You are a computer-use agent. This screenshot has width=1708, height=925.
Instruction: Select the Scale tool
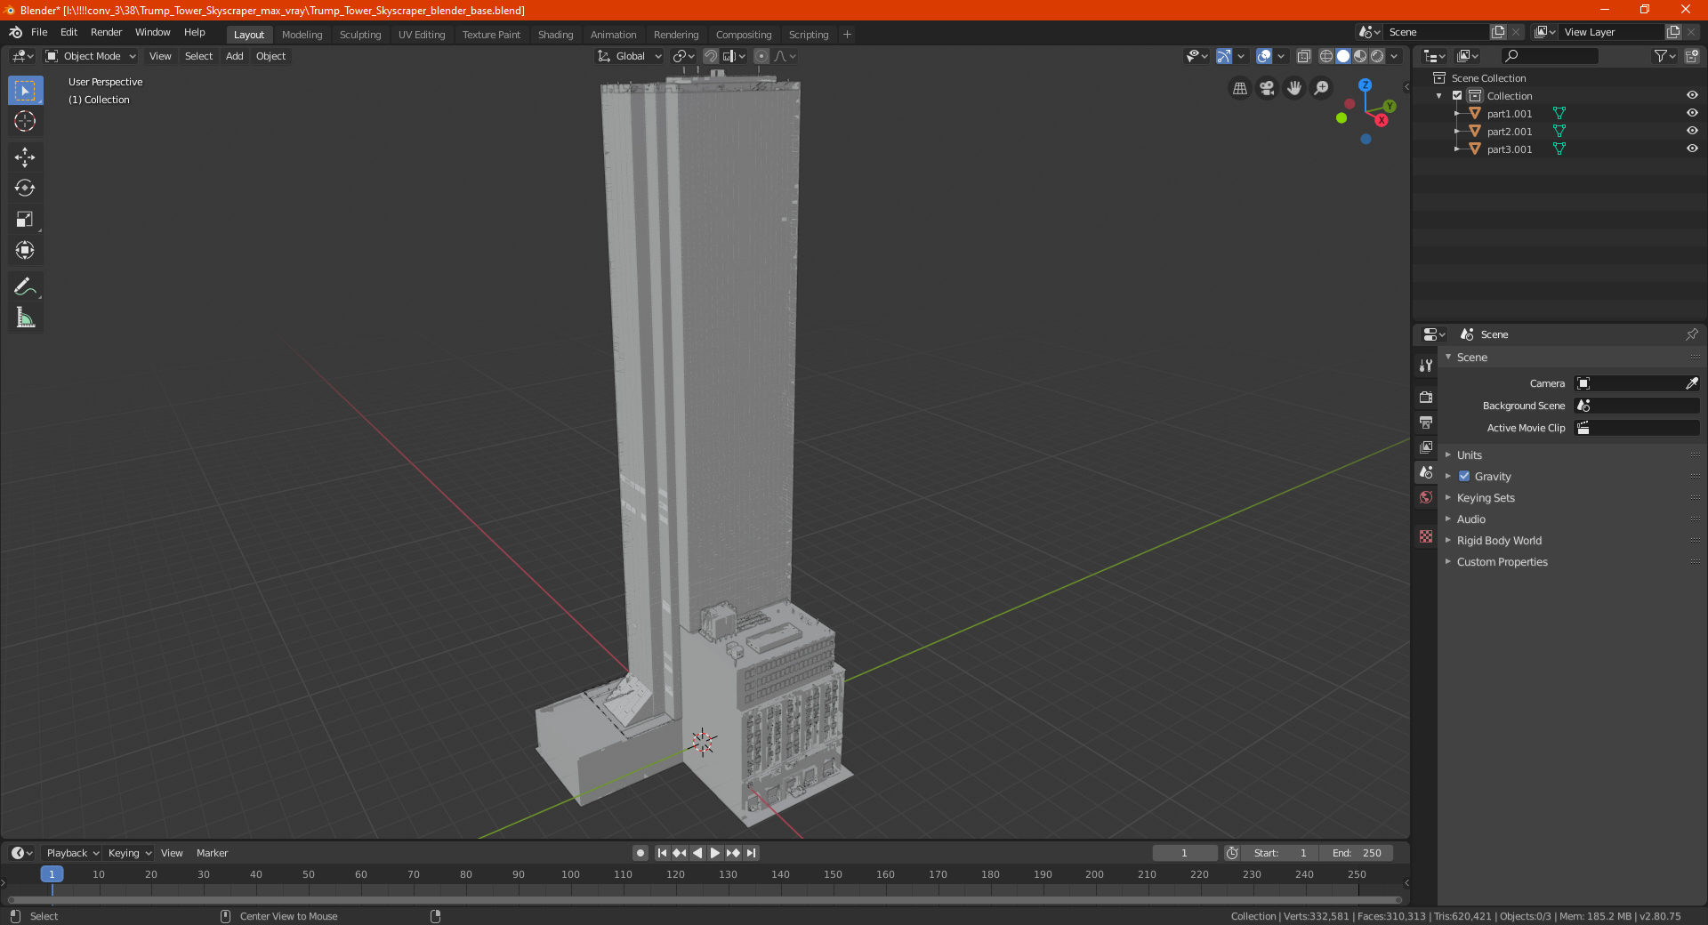pyautogui.click(x=25, y=220)
